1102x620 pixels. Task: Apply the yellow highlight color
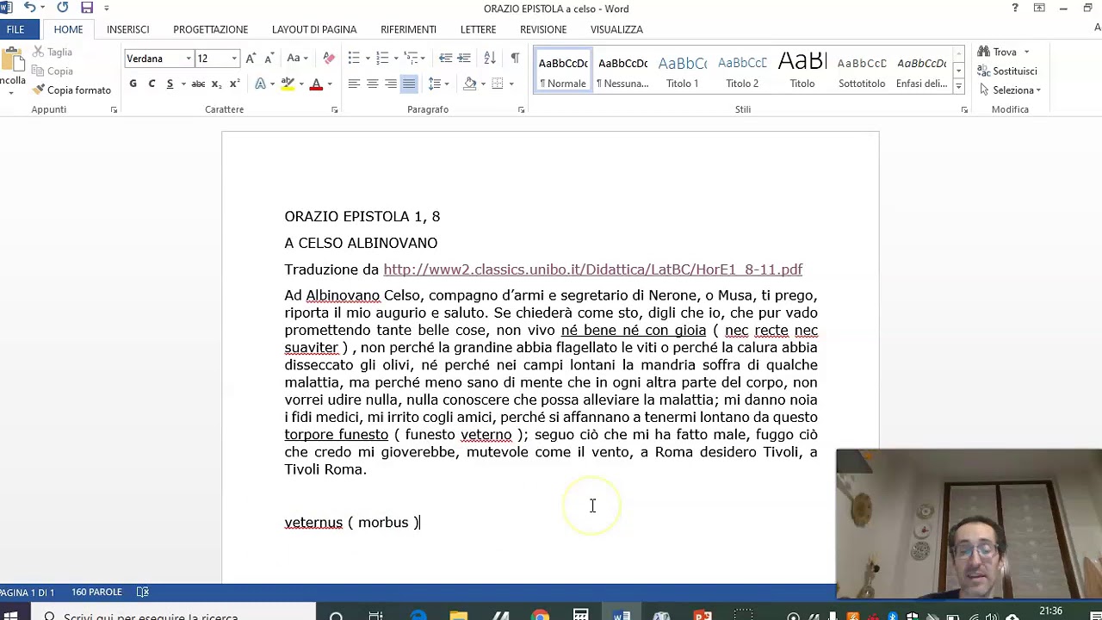pyautogui.click(x=288, y=84)
